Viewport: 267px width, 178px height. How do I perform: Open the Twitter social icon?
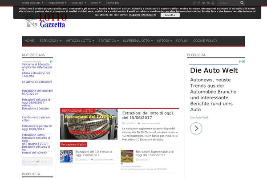[203, 3]
